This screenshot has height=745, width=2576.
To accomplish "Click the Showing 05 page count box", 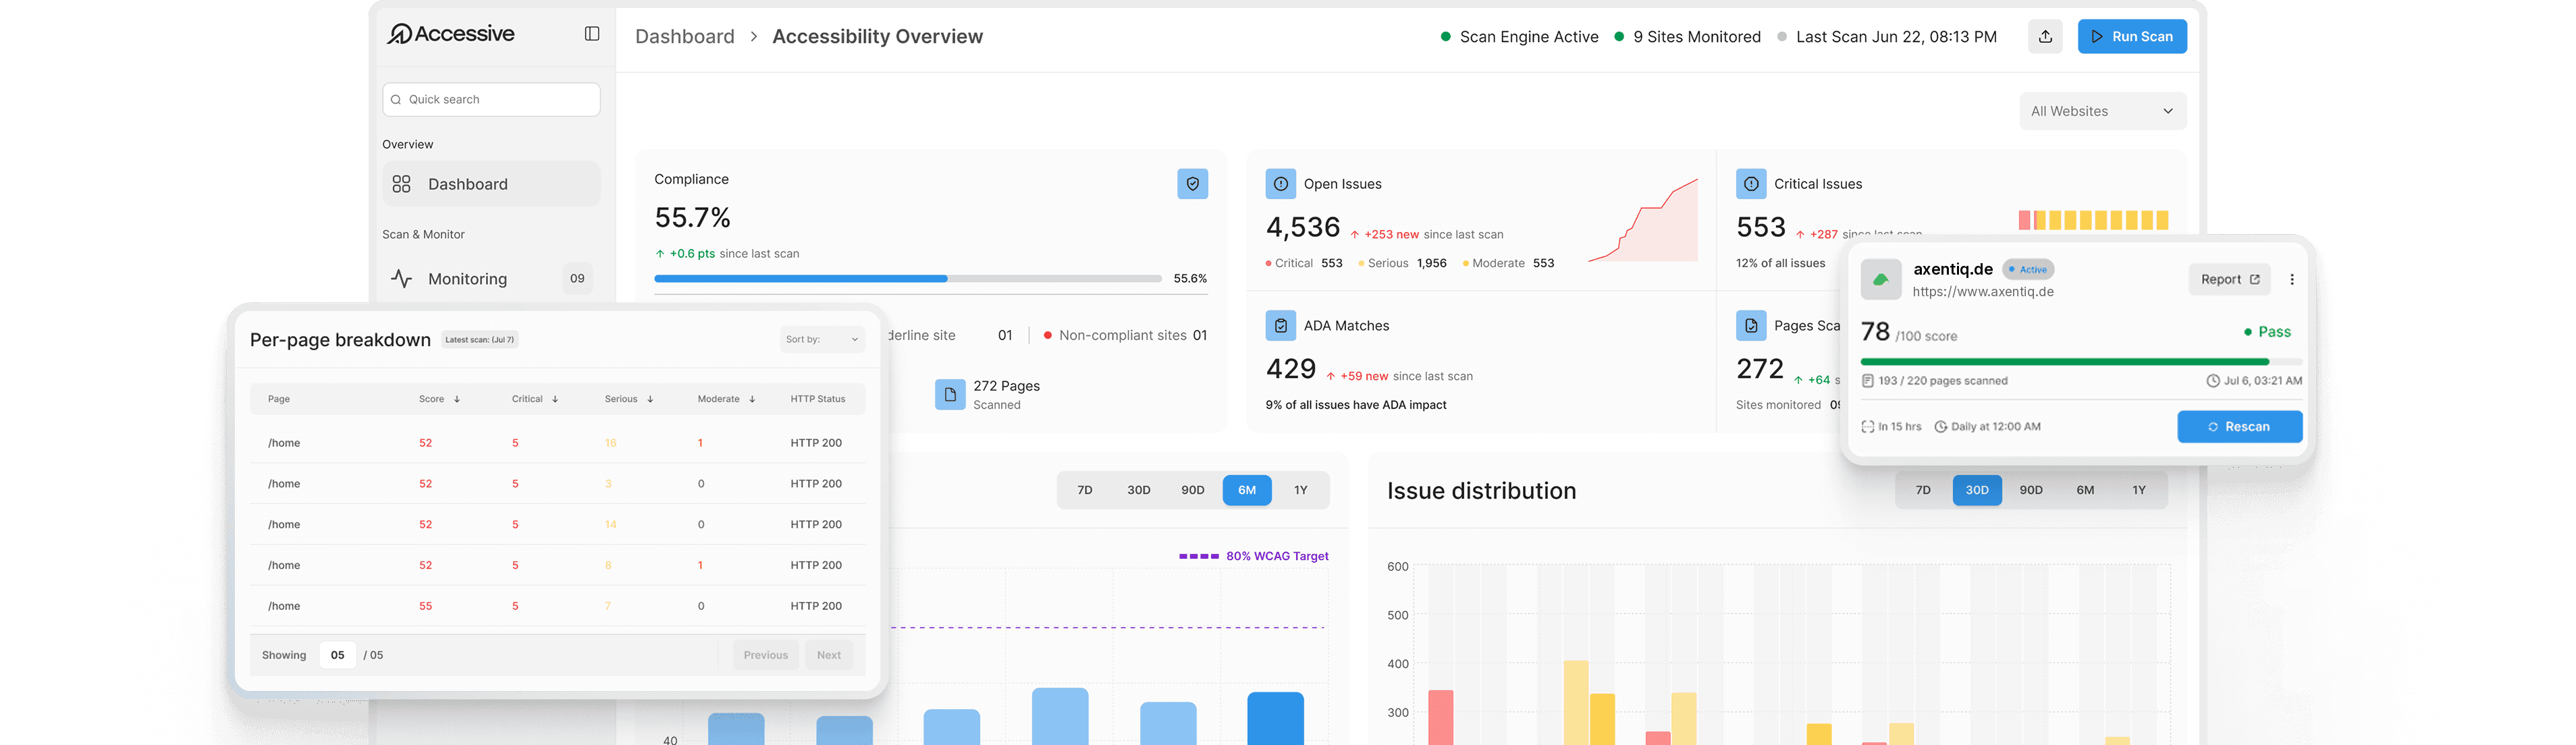I will pos(338,655).
